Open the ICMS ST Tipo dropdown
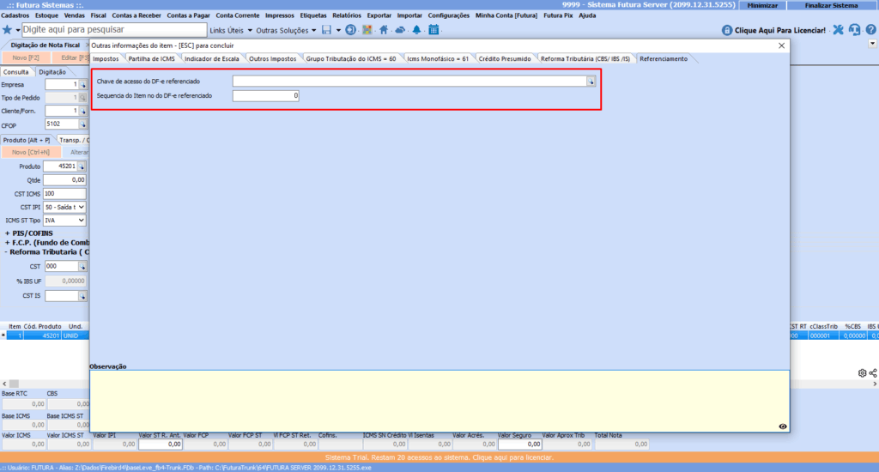879x472 pixels. [x=65, y=221]
